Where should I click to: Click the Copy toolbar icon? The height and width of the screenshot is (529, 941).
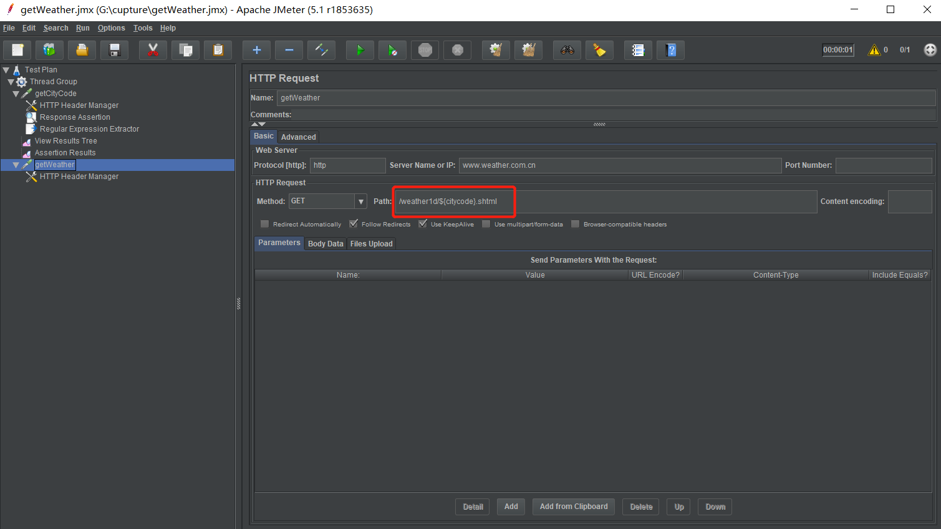pyautogui.click(x=186, y=50)
